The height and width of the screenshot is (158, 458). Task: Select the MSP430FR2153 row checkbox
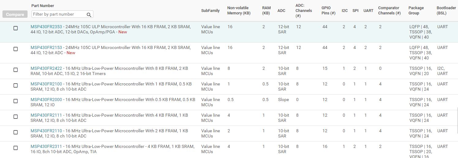click(x=16, y=49)
